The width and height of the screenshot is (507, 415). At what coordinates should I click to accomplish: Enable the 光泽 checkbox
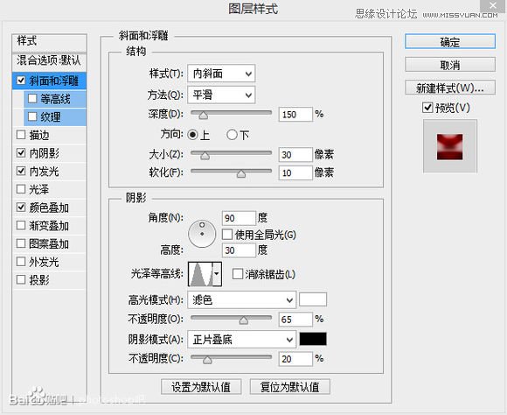pos(21,189)
